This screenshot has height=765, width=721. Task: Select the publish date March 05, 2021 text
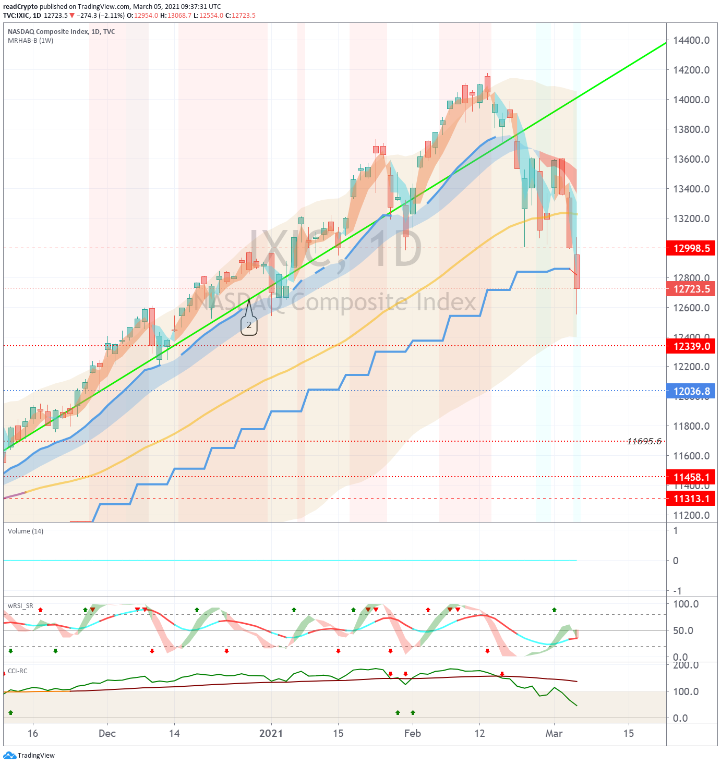157,7
